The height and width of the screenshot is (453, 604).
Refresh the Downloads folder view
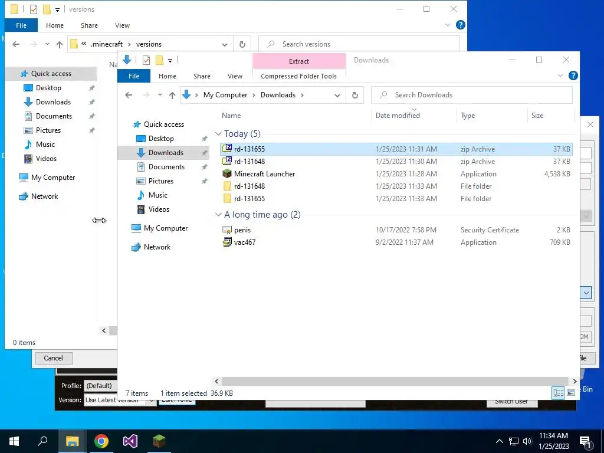pyautogui.click(x=354, y=95)
